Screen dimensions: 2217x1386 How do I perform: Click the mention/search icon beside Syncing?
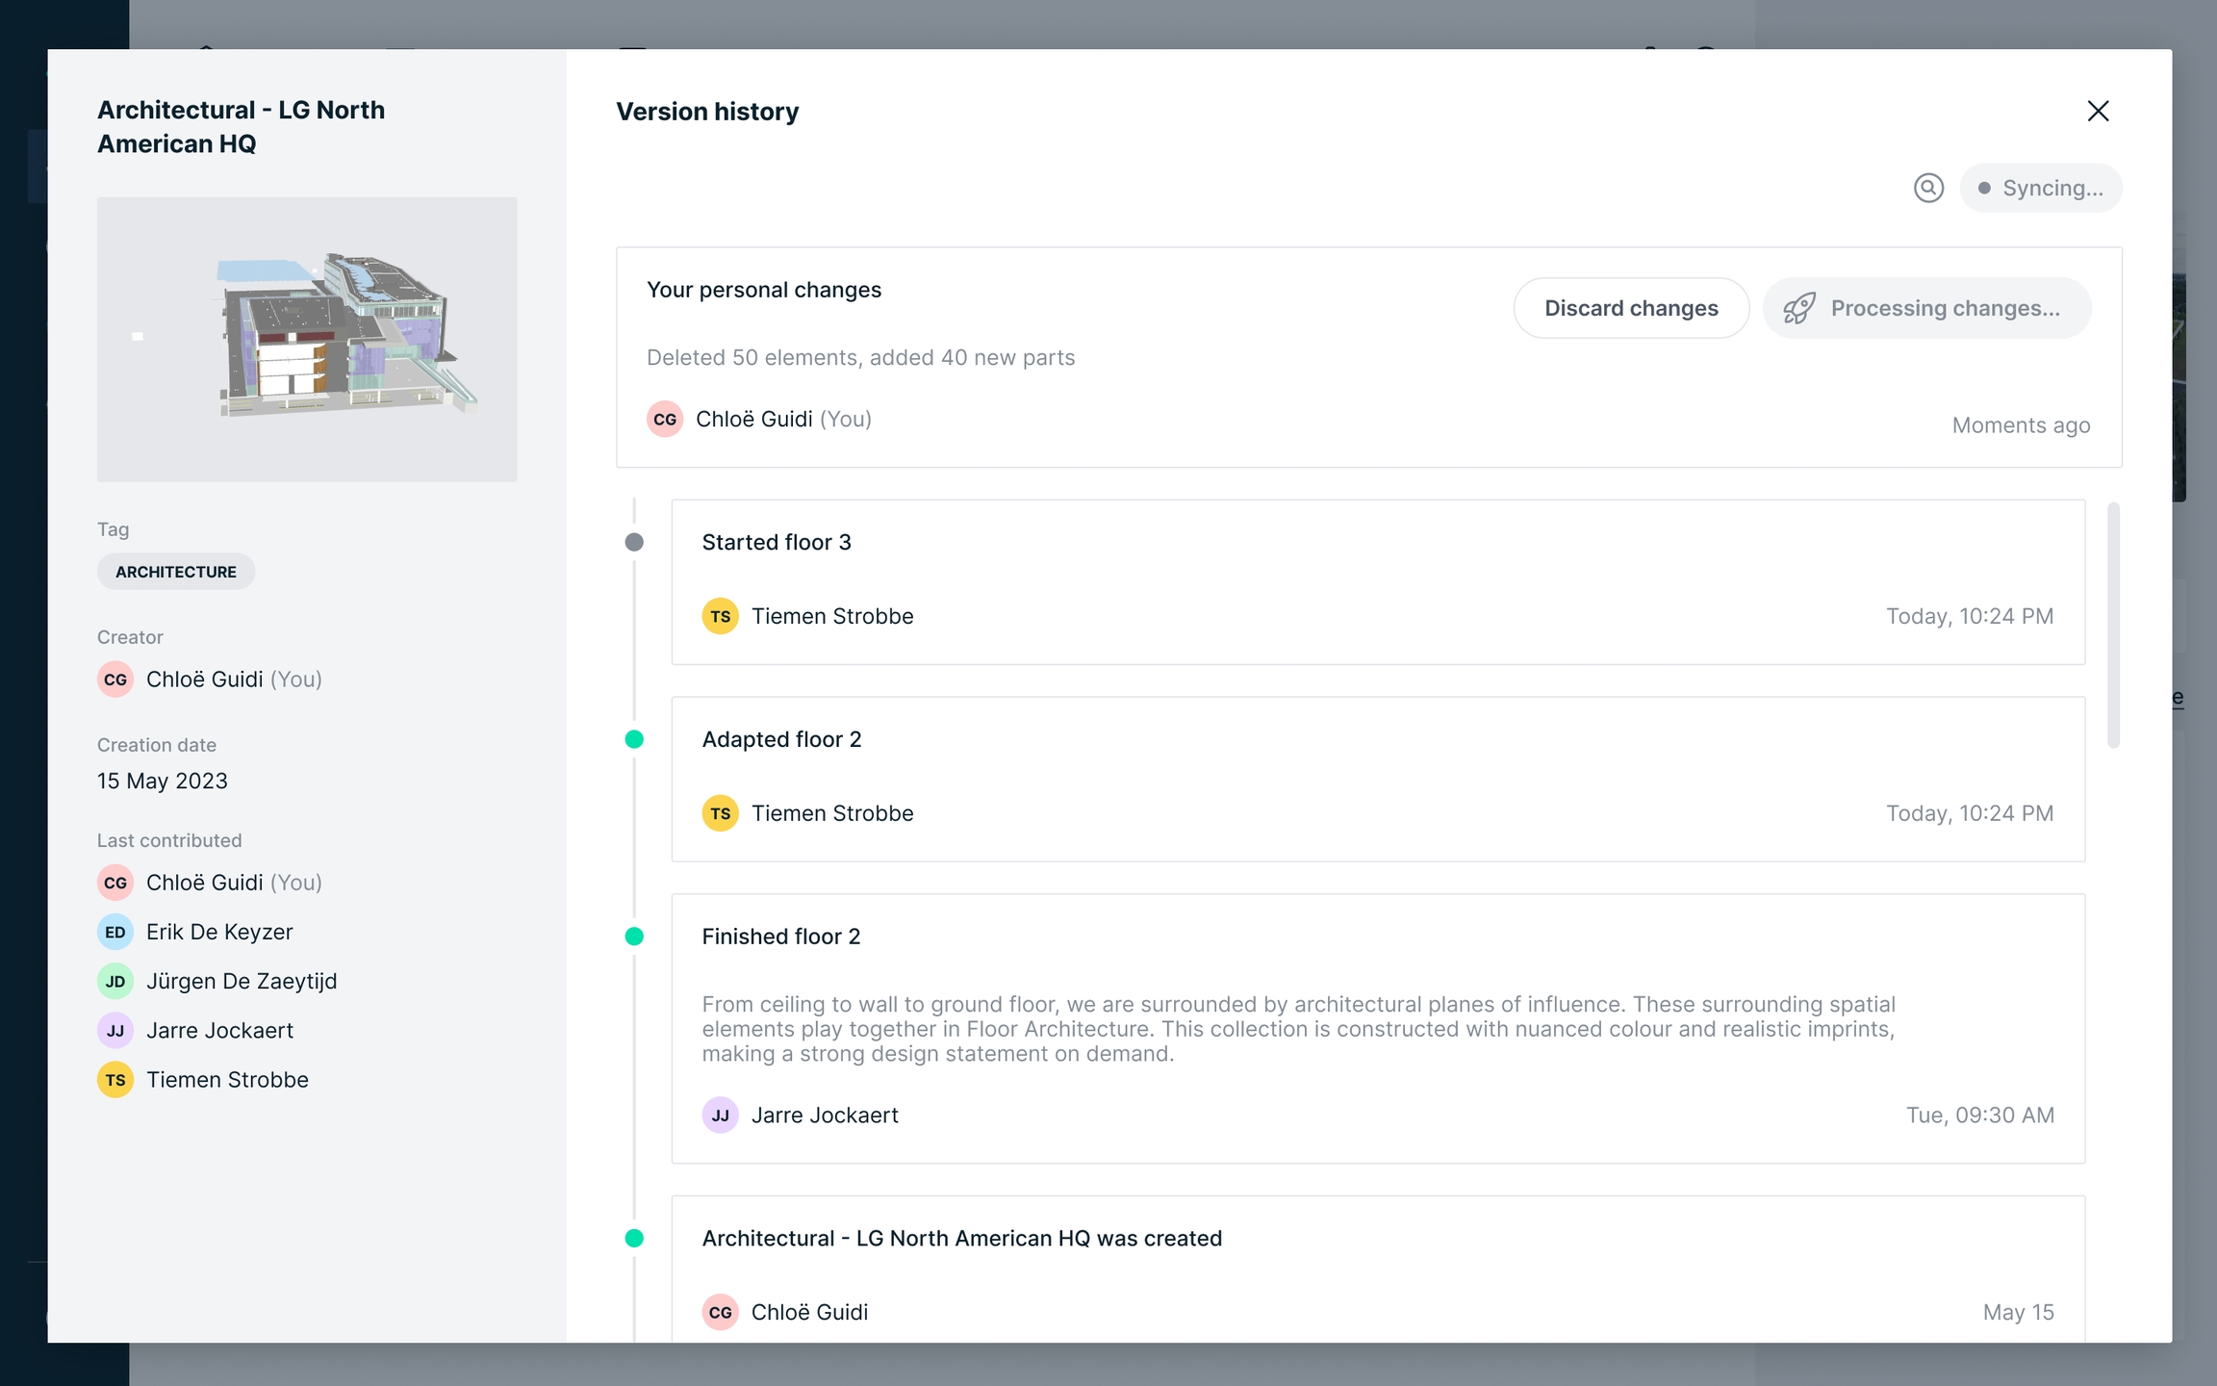(1928, 188)
